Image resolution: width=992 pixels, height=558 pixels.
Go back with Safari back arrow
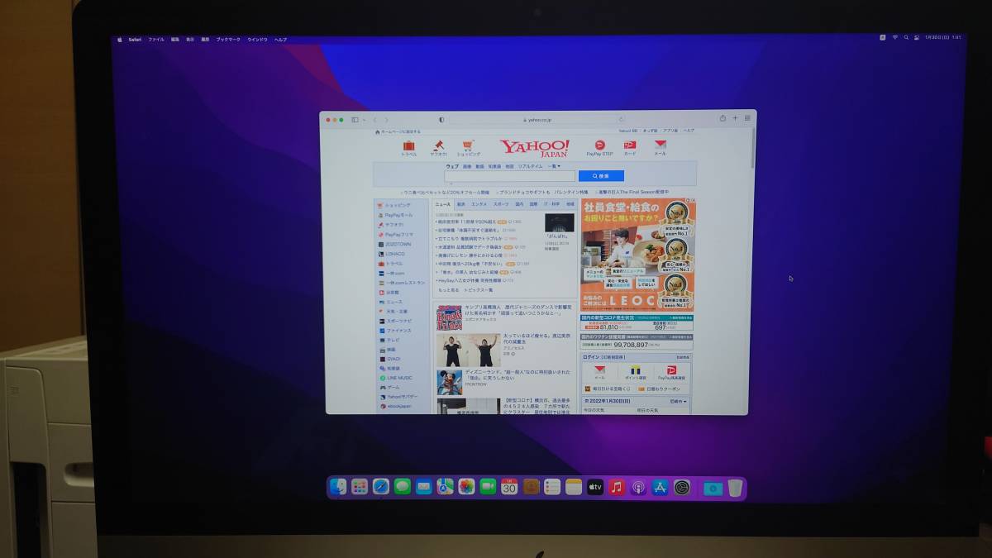coord(374,120)
